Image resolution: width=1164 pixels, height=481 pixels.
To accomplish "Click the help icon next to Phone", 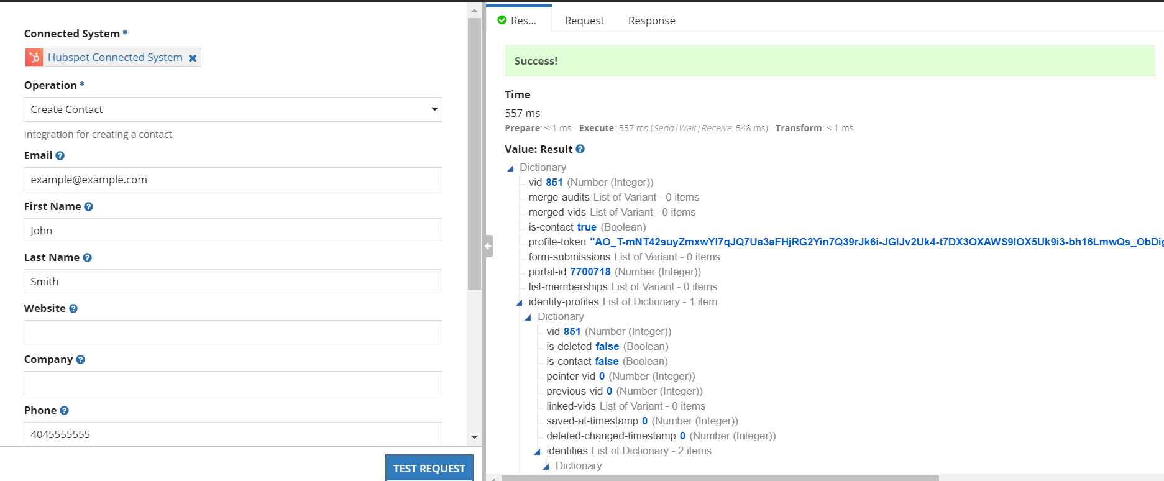I will click(64, 411).
